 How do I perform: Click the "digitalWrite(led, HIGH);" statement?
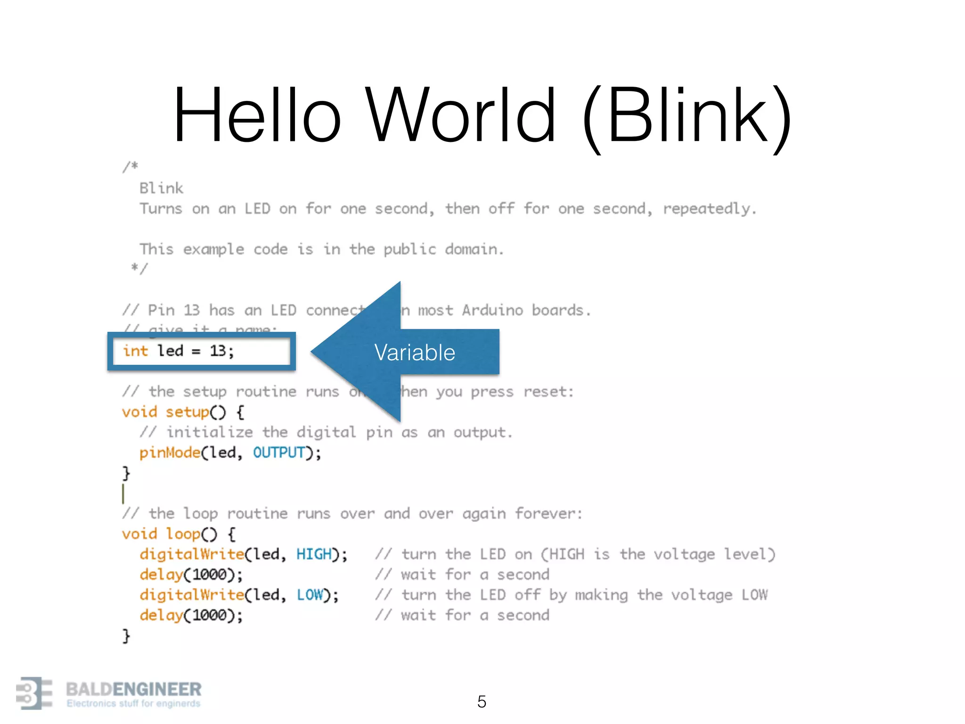click(x=244, y=554)
